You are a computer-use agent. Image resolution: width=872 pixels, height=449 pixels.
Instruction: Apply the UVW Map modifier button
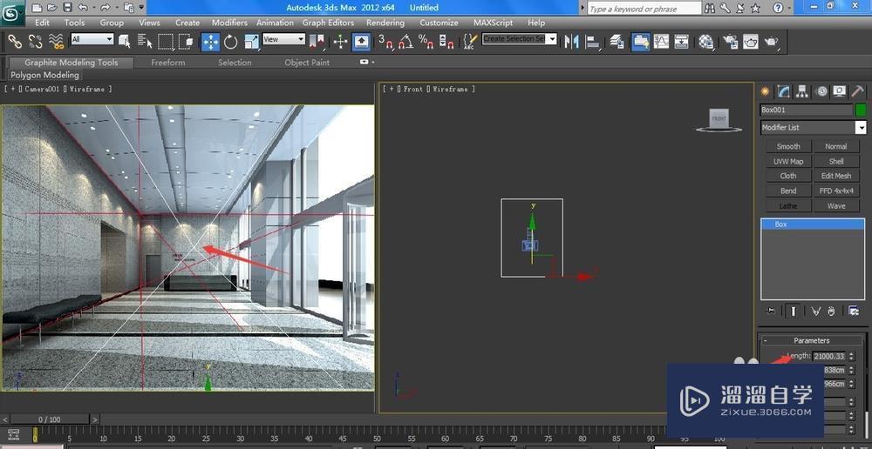tap(788, 162)
